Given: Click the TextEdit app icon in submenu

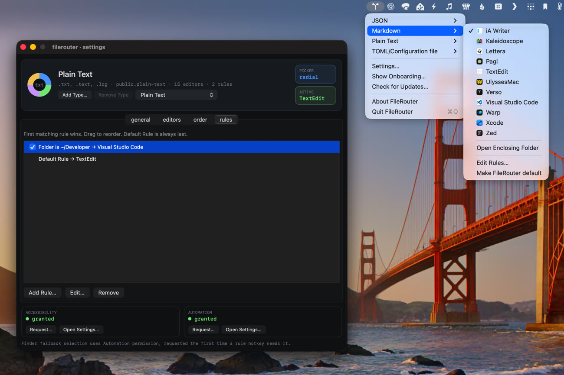Looking at the screenshot, I should pyautogui.click(x=479, y=71).
